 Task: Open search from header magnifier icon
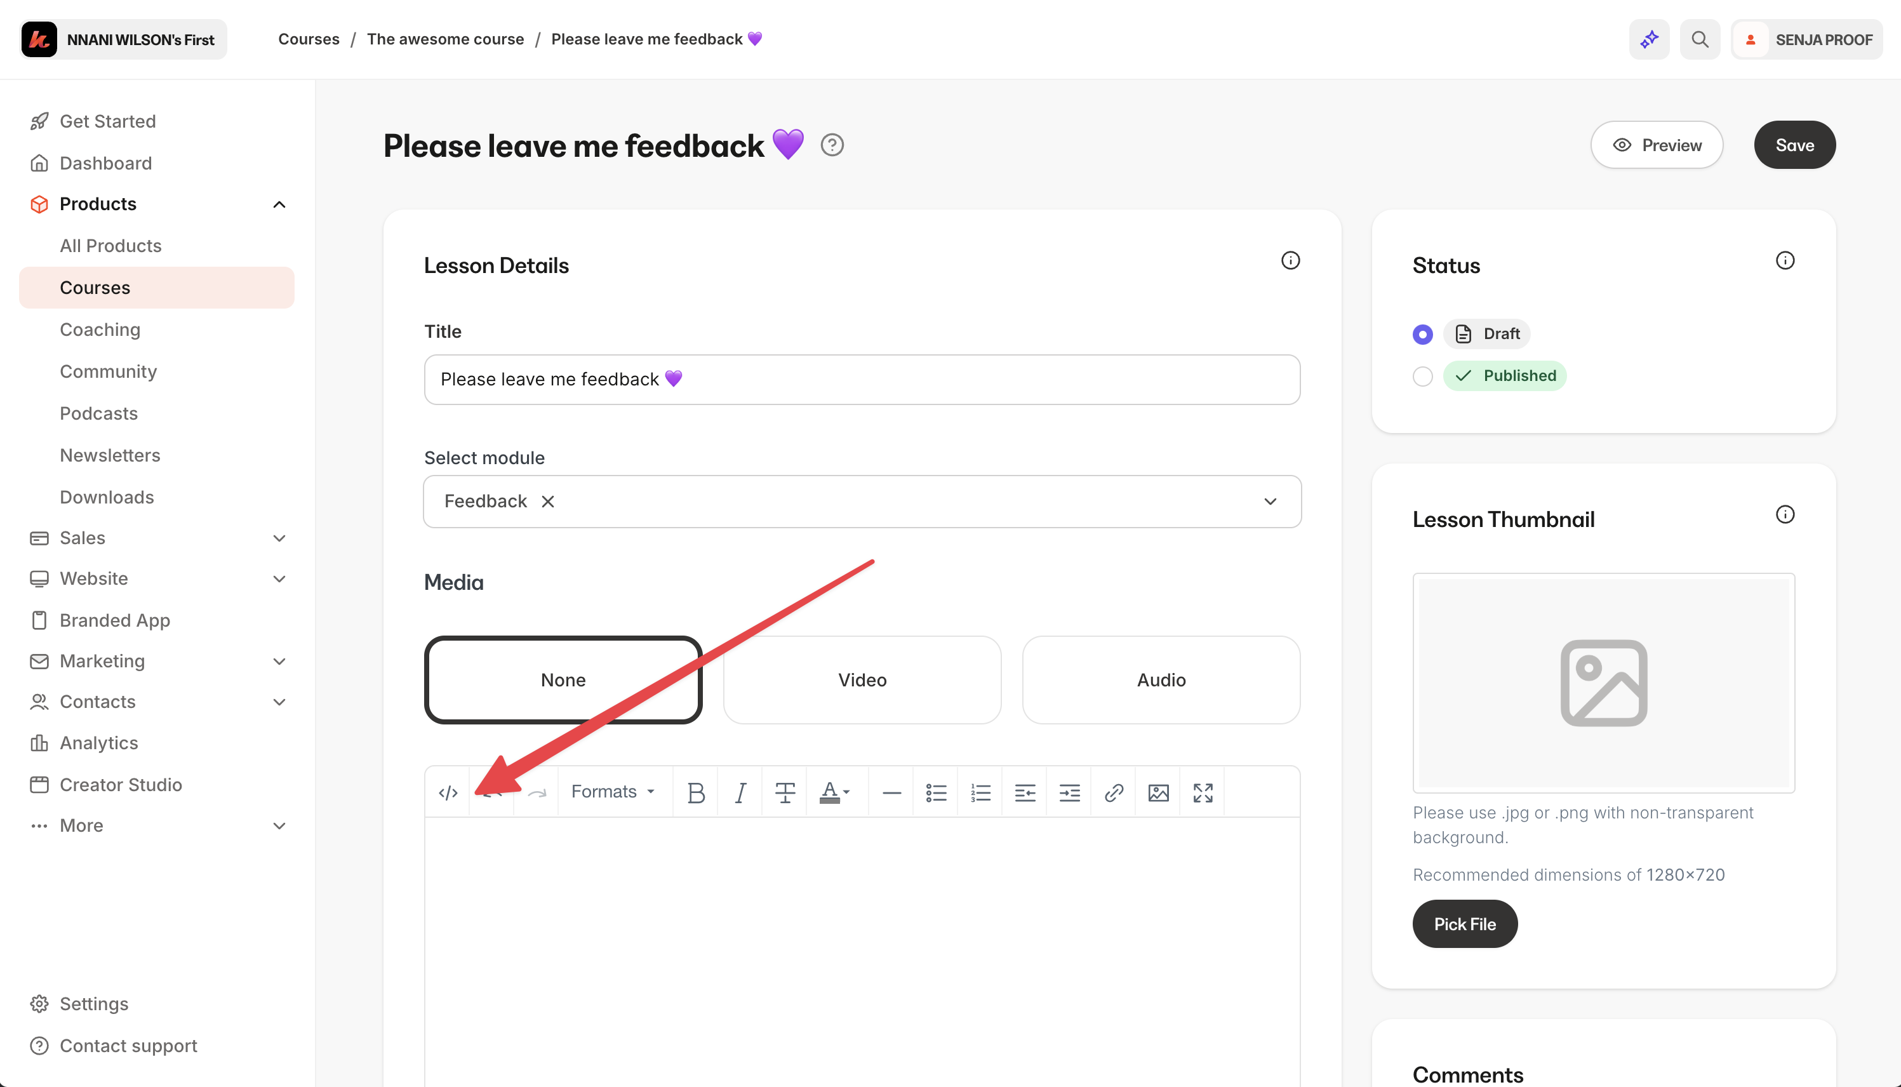coord(1700,39)
